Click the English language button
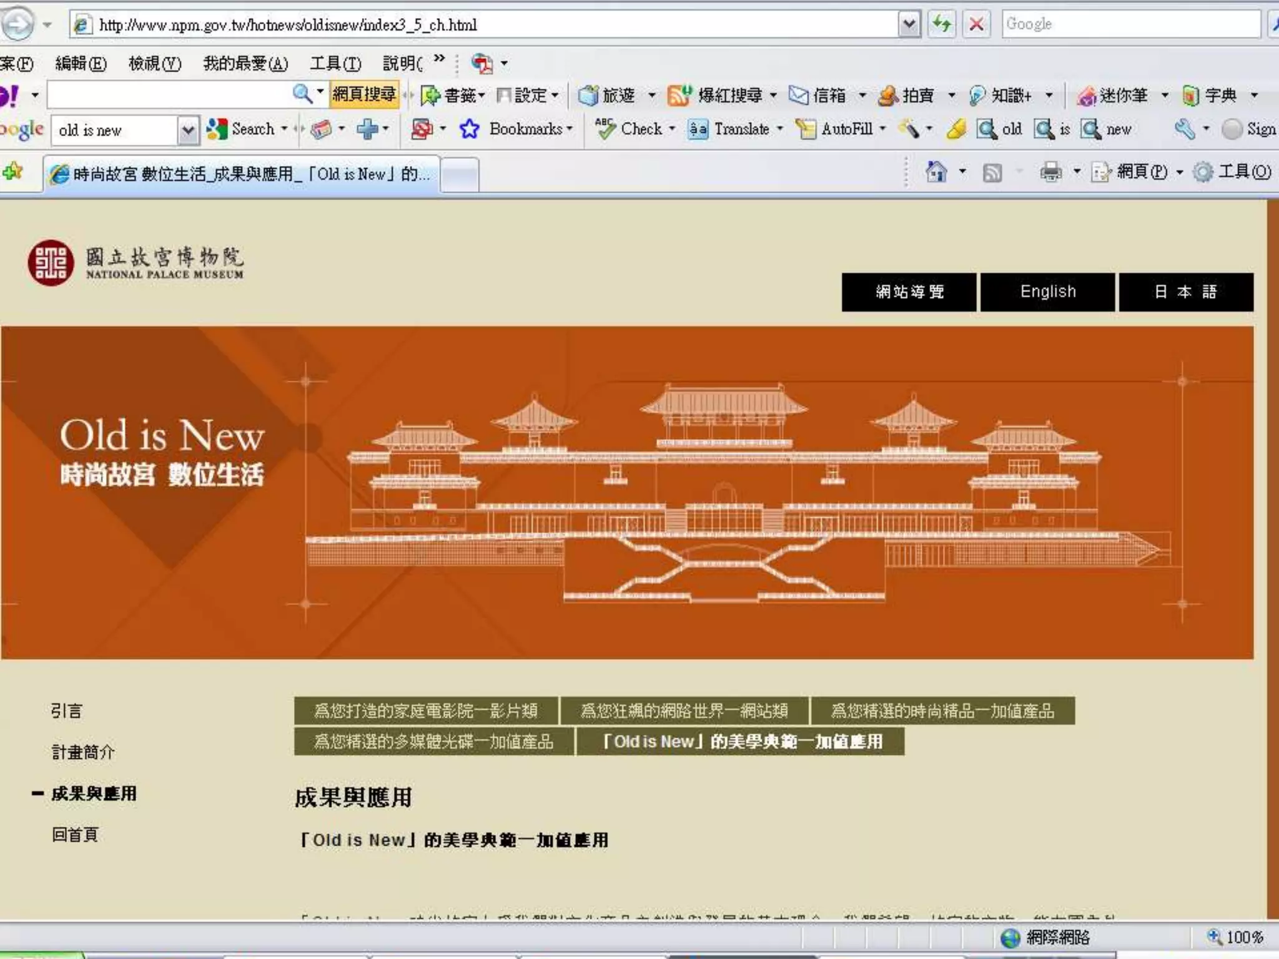 click(1047, 292)
